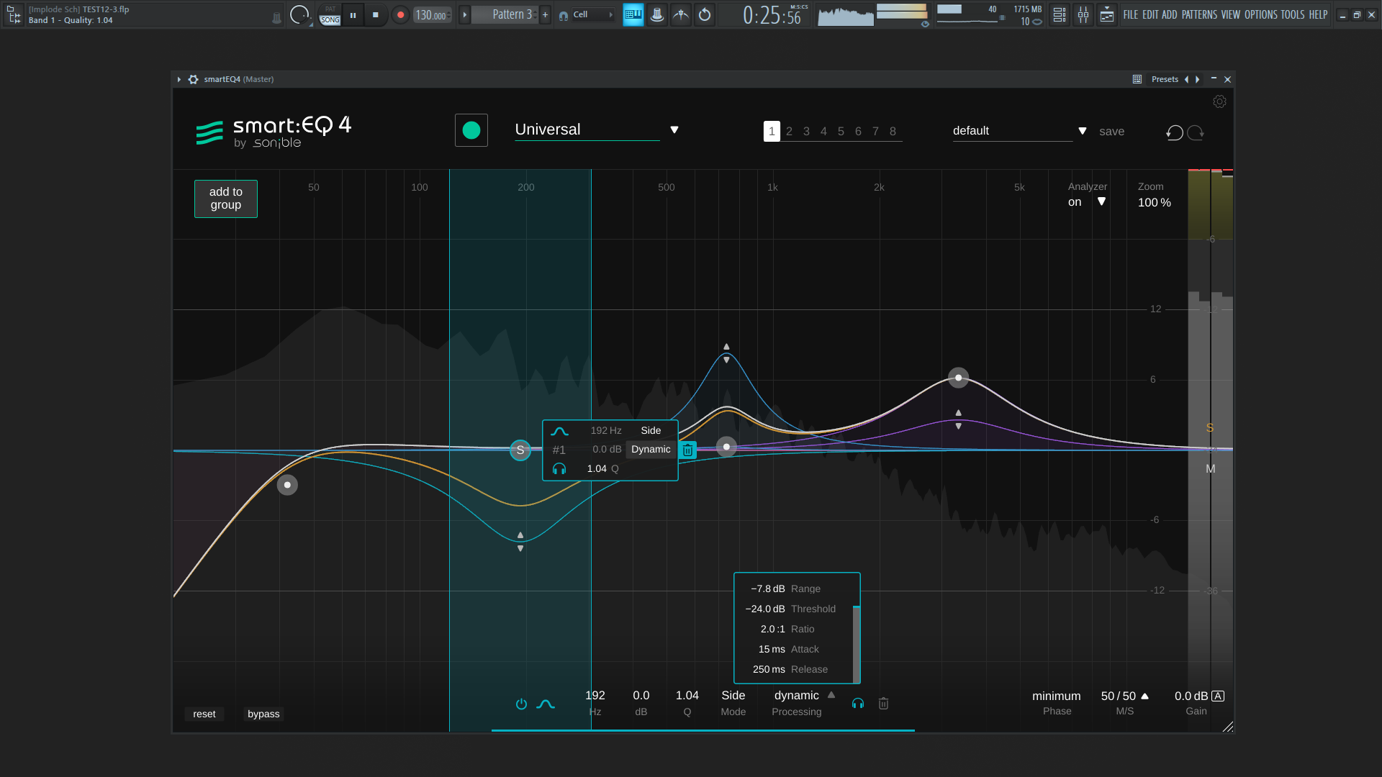Select state slot 1
The width and height of the screenshot is (1382, 777).
click(772, 131)
